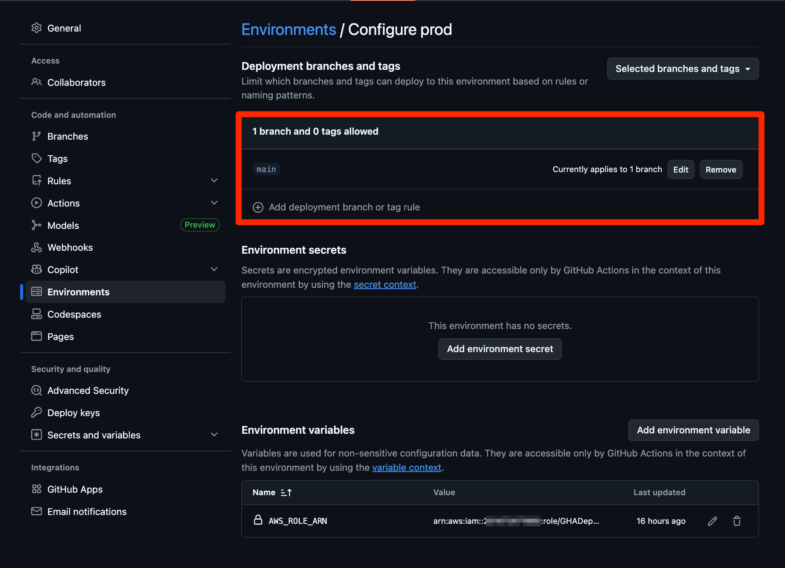Click the Models icon in sidebar
Viewport: 785px width, 568px height.
37,226
